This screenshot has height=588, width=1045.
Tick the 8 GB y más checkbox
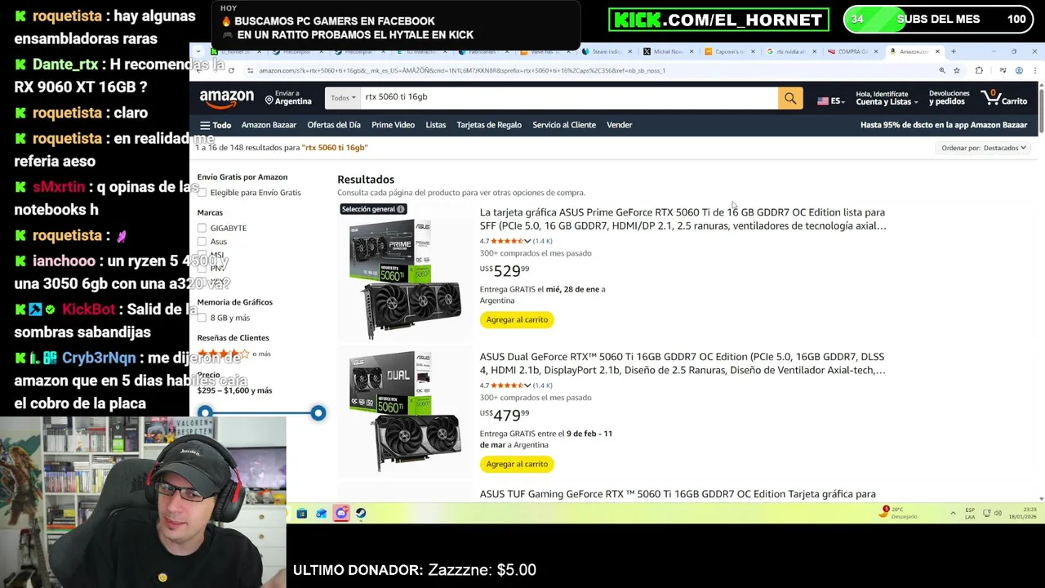202,318
